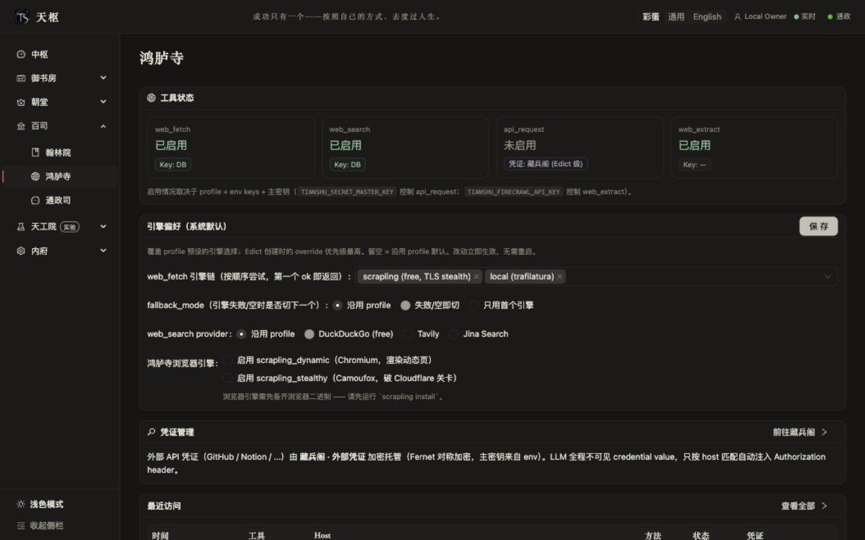
Task: Choose Tavily search provider
Action: click(408, 334)
